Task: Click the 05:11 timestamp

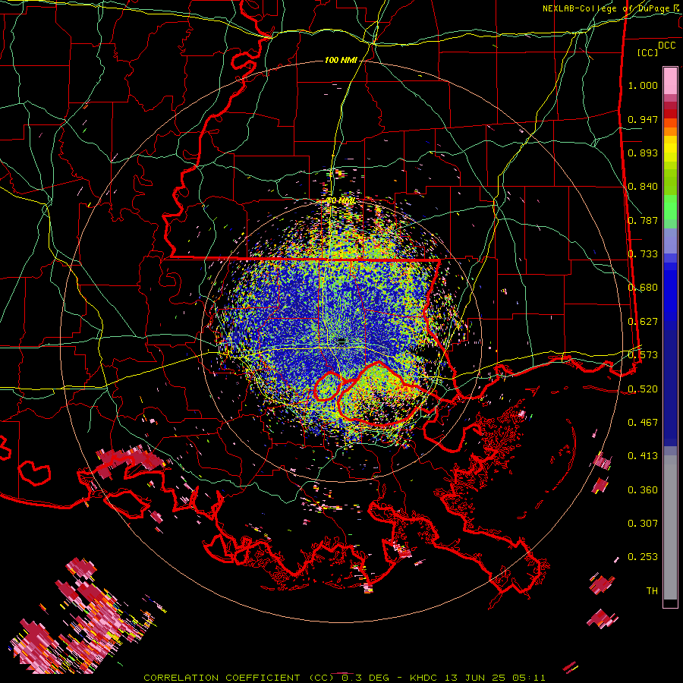Action: 528,678
